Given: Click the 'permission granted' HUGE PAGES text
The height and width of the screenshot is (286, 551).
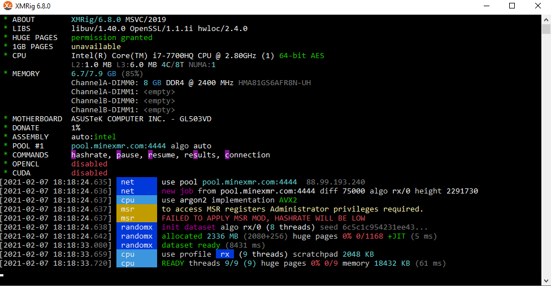Looking at the screenshot, I should point(112,38).
